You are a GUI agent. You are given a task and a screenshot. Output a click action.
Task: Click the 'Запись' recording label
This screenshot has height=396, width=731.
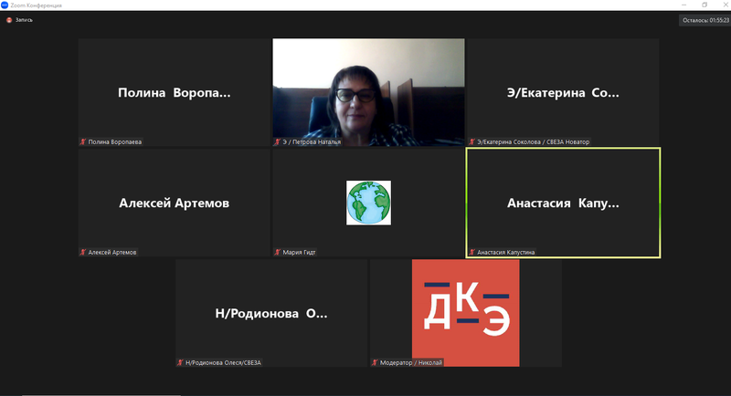(24, 19)
